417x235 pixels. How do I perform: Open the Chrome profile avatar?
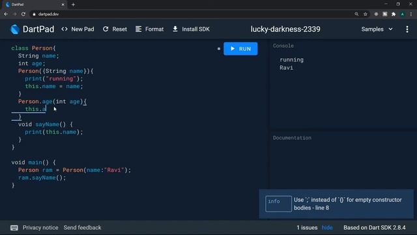[403, 14]
